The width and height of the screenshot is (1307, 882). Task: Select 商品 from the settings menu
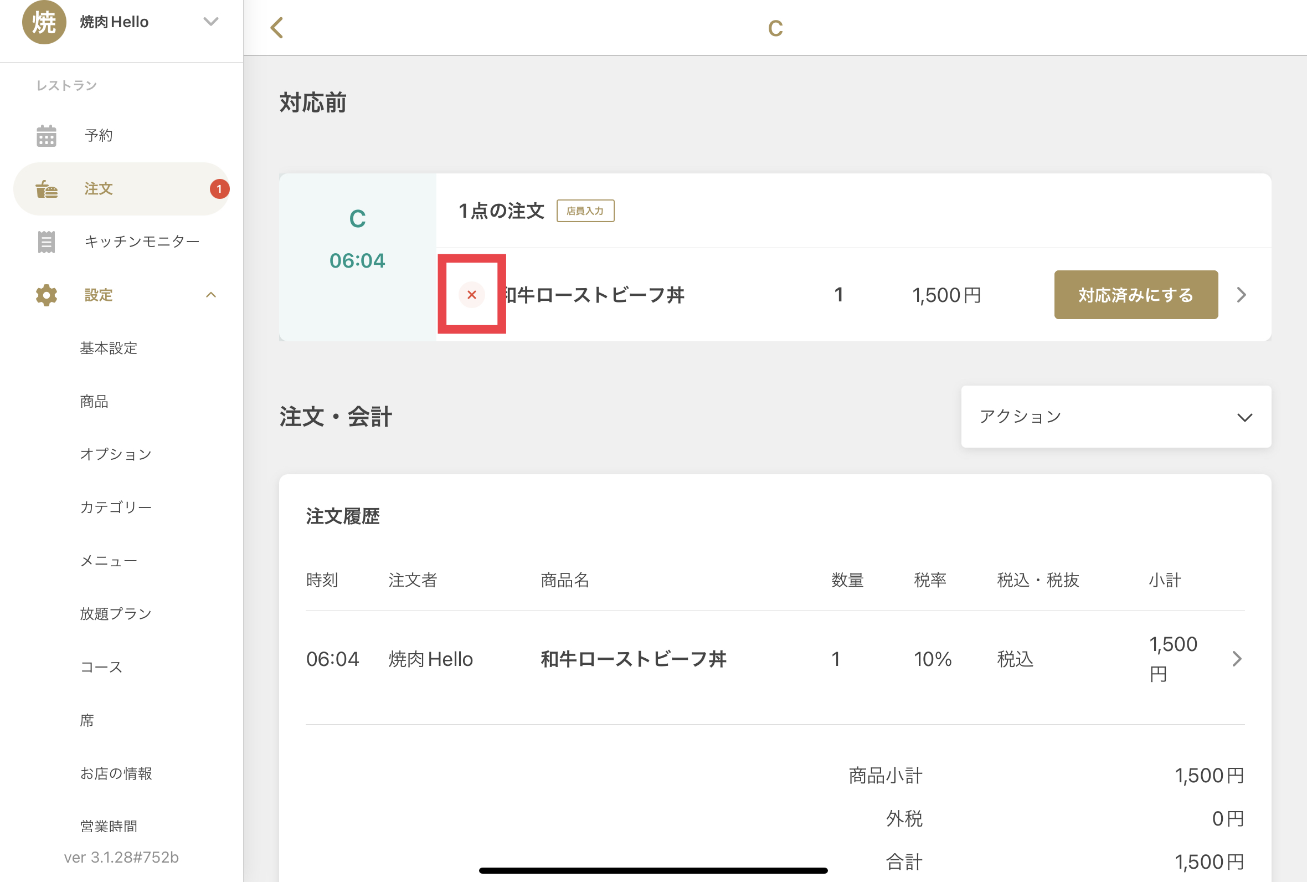(94, 401)
